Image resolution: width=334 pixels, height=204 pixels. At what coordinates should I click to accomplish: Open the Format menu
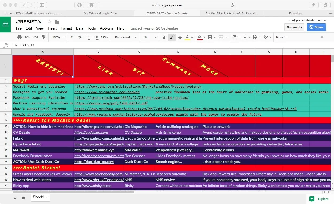pyautogui.click(x=66, y=28)
